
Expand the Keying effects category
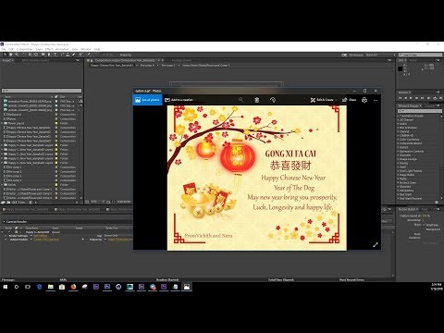pyautogui.click(x=399, y=163)
